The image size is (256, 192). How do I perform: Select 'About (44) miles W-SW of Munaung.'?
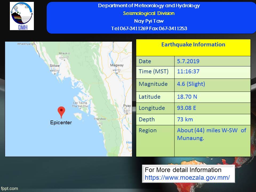point(212,134)
